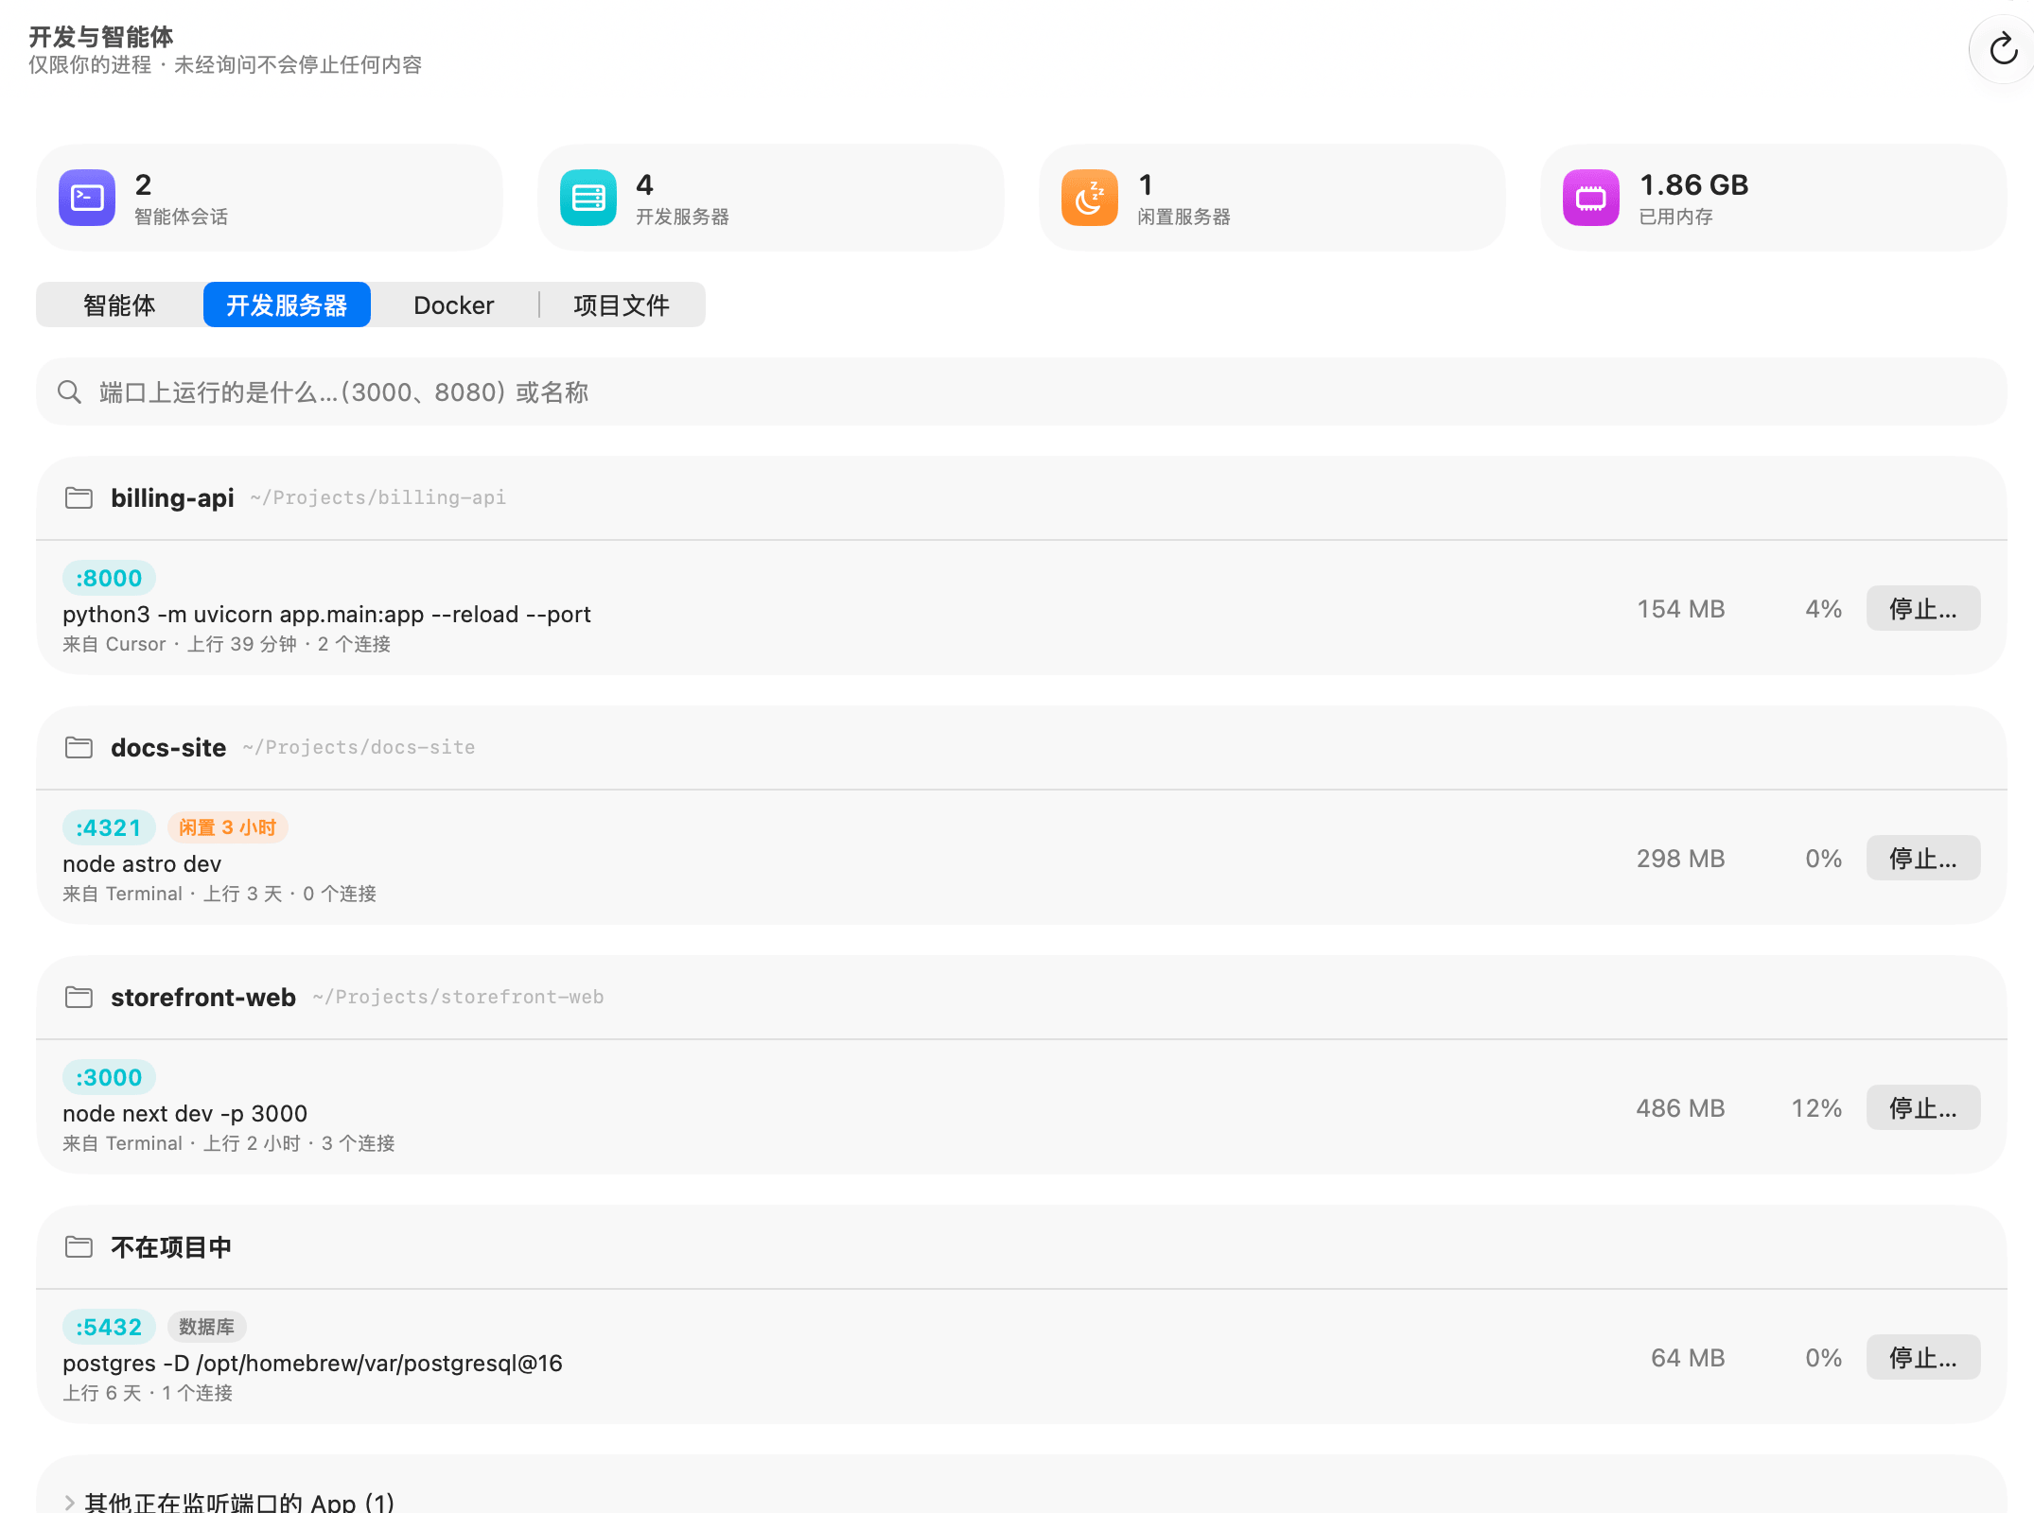The image size is (2034, 1513).
Task: Click the billing-api project name
Action: click(172, 497)
